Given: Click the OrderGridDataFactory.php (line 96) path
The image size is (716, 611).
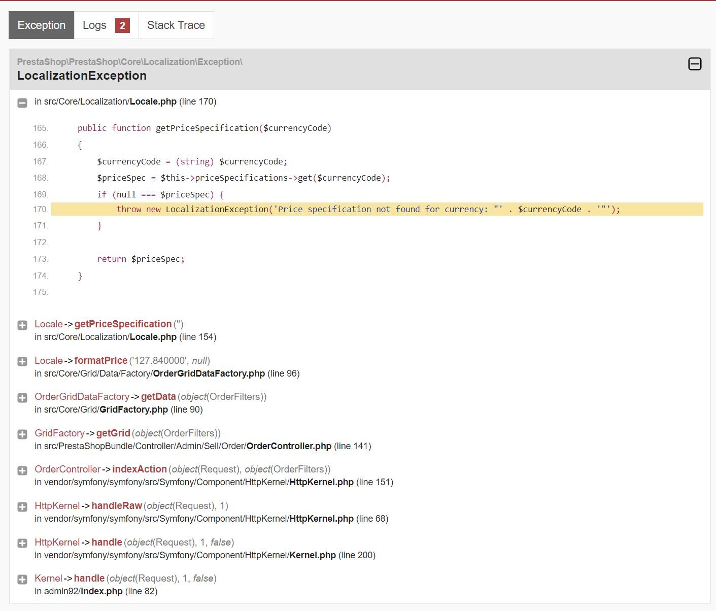Looking at the screenshot, I should [167, 374].
